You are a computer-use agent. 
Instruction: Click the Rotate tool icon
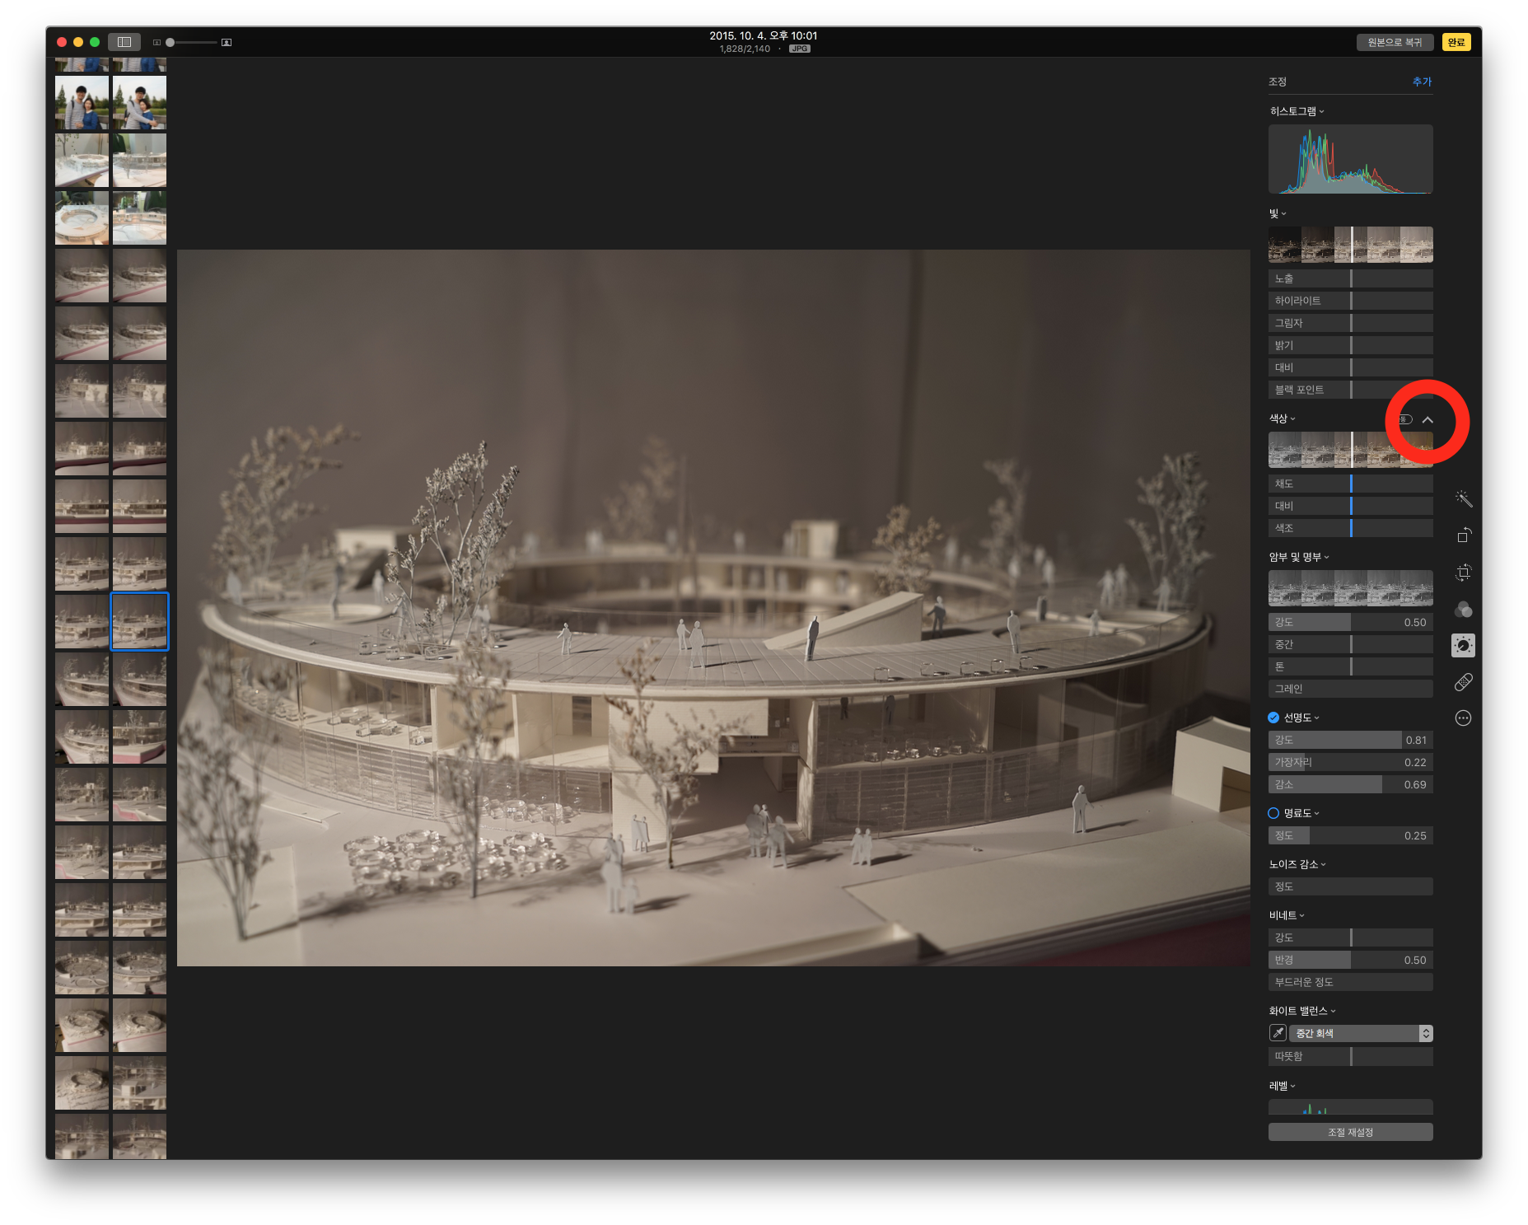pos(1463,535)
